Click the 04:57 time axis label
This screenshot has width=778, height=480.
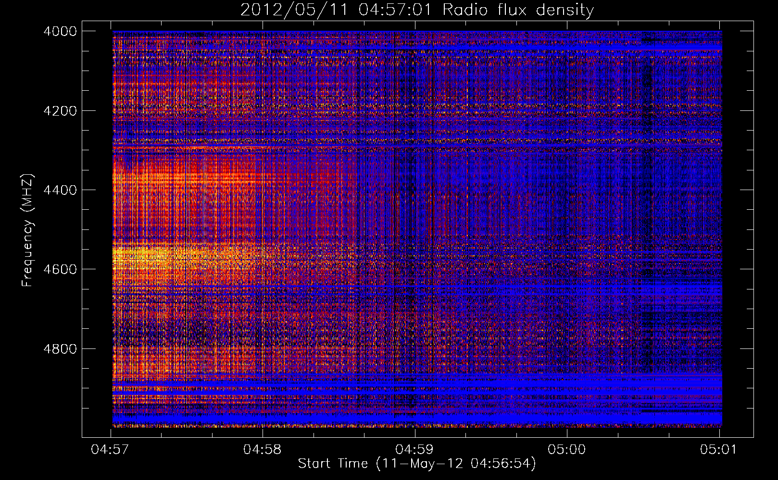(x=111, y=449)
